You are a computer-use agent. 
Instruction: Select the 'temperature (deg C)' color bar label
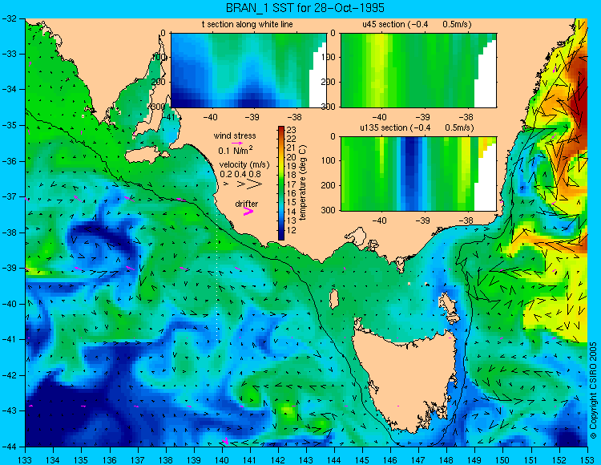point(302,183)
